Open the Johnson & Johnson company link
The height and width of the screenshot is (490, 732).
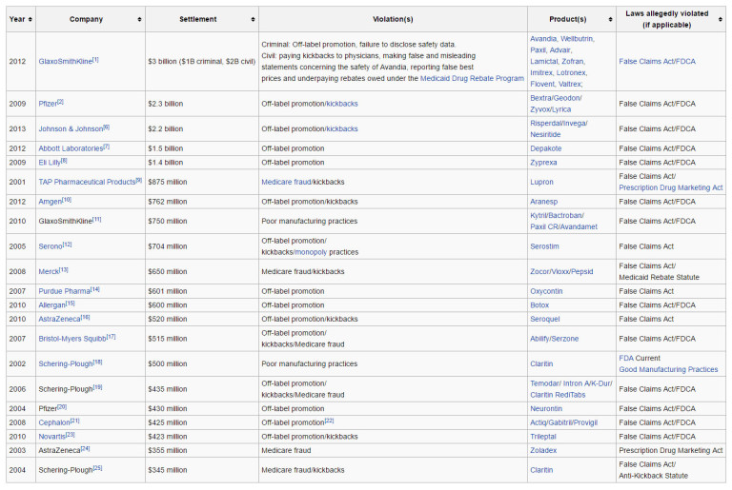pyautogui.click(x=71, y=128)
